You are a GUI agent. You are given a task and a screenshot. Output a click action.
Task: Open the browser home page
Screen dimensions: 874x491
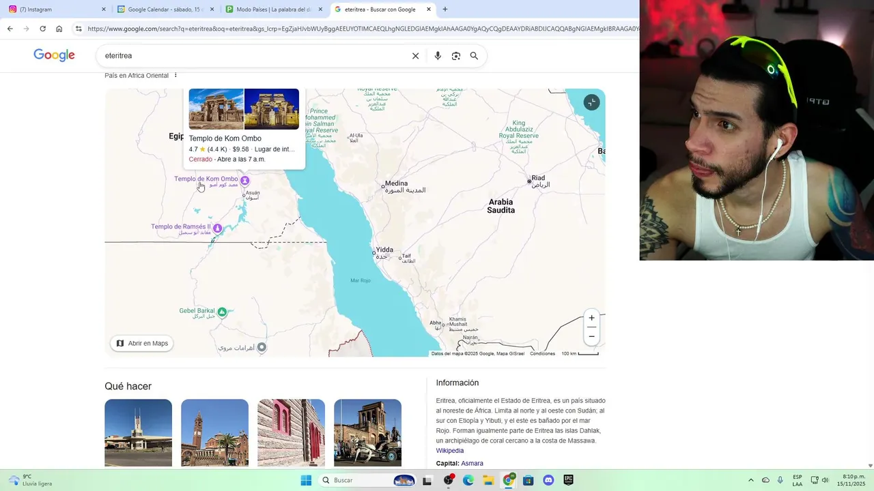click(x=59, y=29)
